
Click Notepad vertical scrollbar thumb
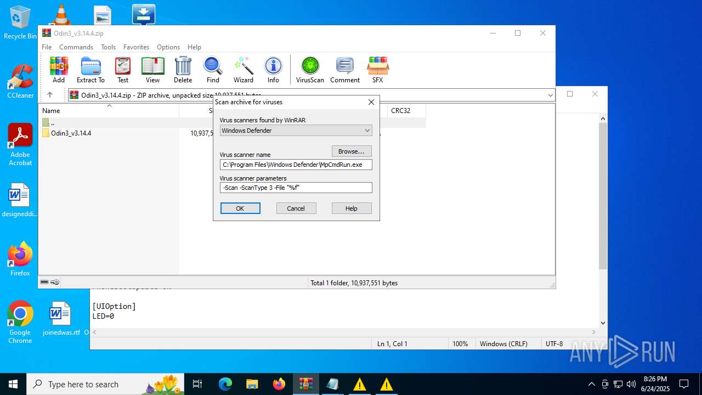tap(603, 196)
